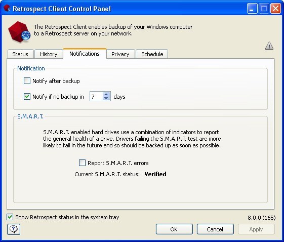Switch to the Status tab

point(20,54)
